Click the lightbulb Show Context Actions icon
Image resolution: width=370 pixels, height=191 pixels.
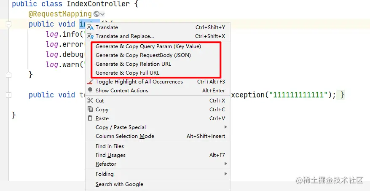90,91
